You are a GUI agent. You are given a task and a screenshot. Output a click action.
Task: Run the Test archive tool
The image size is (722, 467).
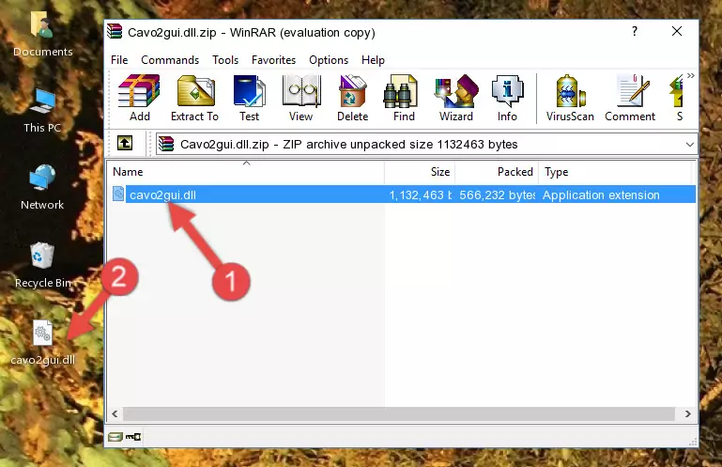(x=249, y=99)
